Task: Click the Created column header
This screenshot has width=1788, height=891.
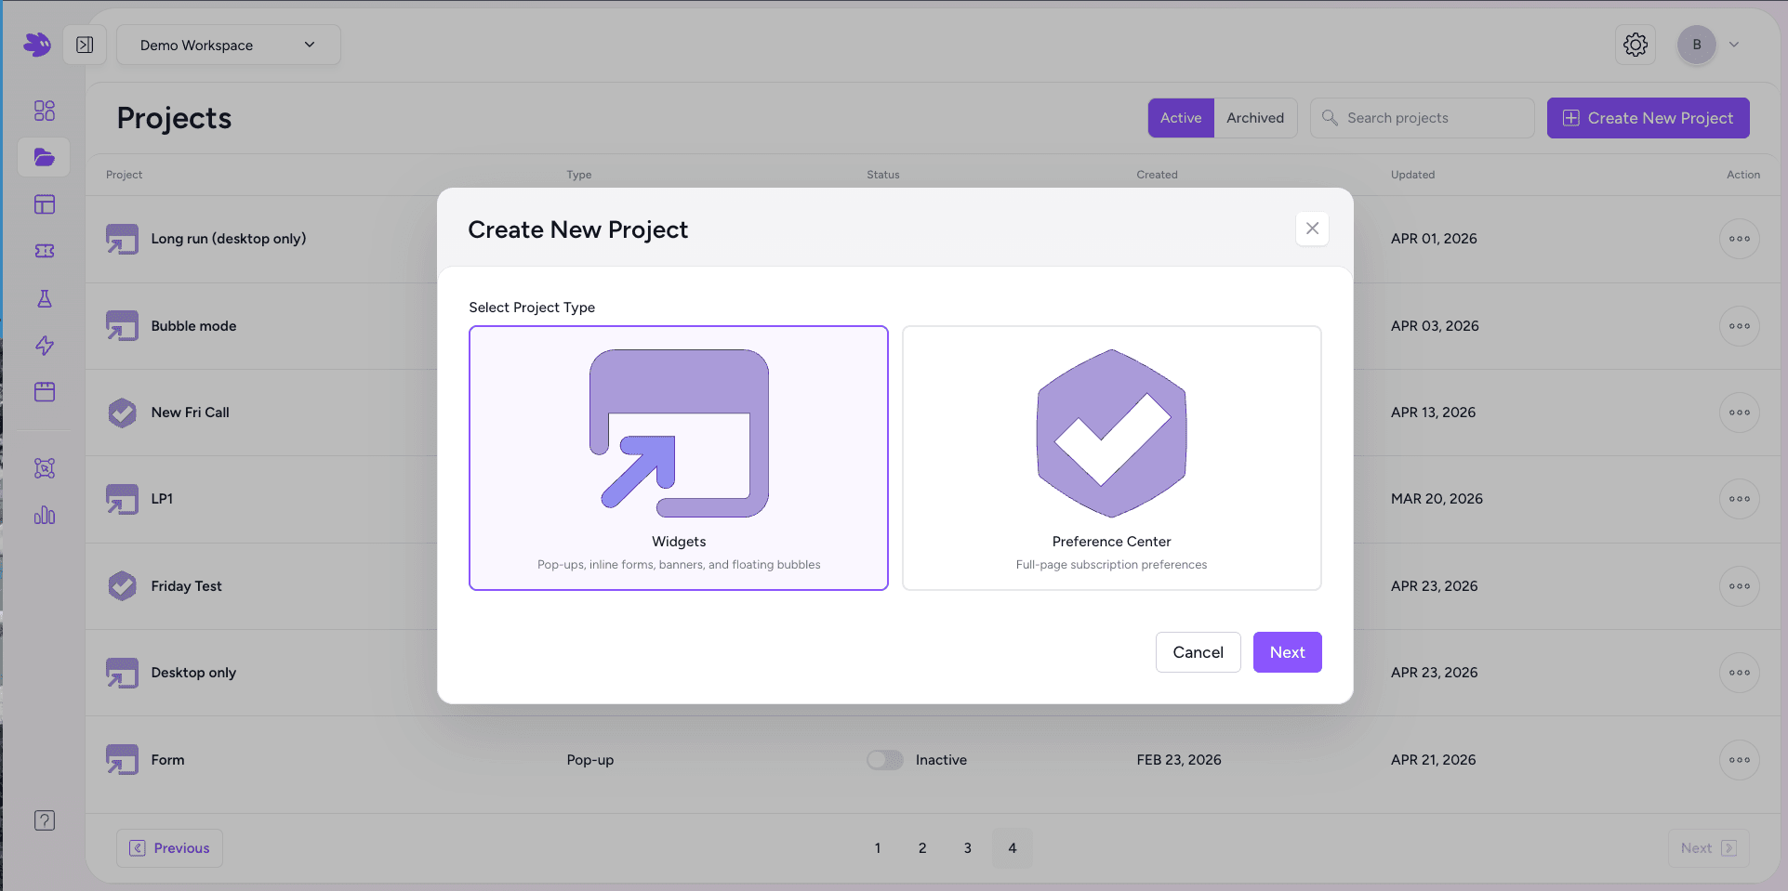Action: click(x=1157, y=175)
